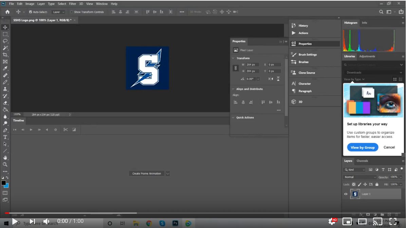The image size is (406, 228).
Task: Select the Rectangular Marquee tool
Action: [5, 34]
